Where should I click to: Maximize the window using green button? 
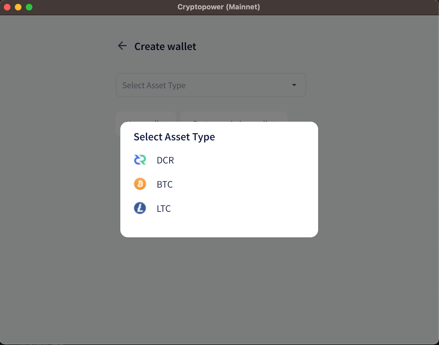coord(29,7)
